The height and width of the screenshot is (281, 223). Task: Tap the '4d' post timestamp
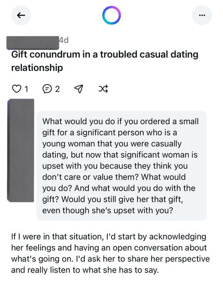64,40
